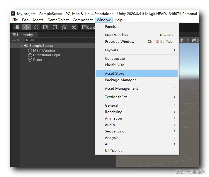Open the Package Manager

tap(137, 80)
